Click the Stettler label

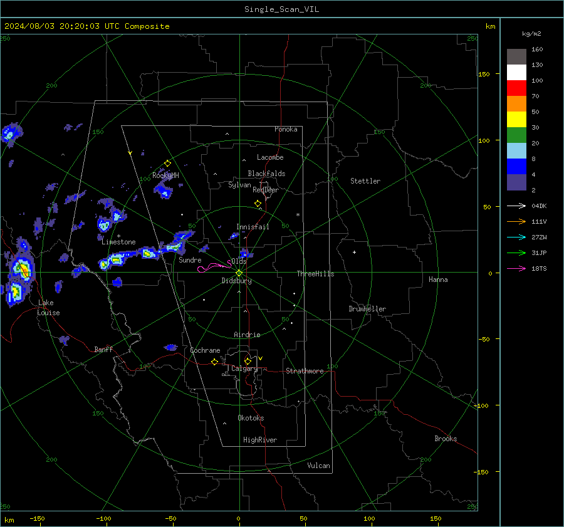365,181
